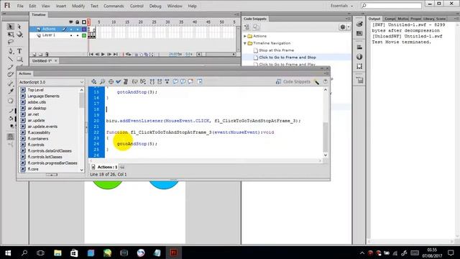
Task: Select the Rectangle tool
Action: pyautogui.click(x=19, y=59)
